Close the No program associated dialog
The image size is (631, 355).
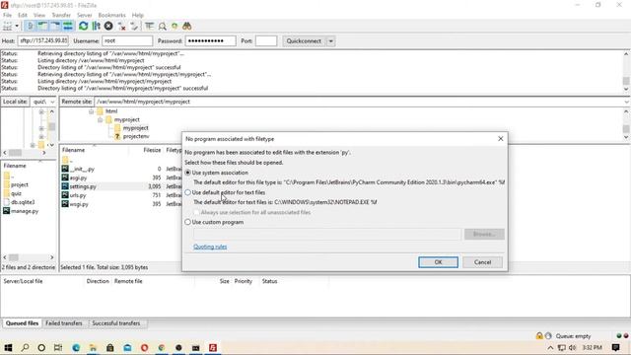click(x=500, y=138)
